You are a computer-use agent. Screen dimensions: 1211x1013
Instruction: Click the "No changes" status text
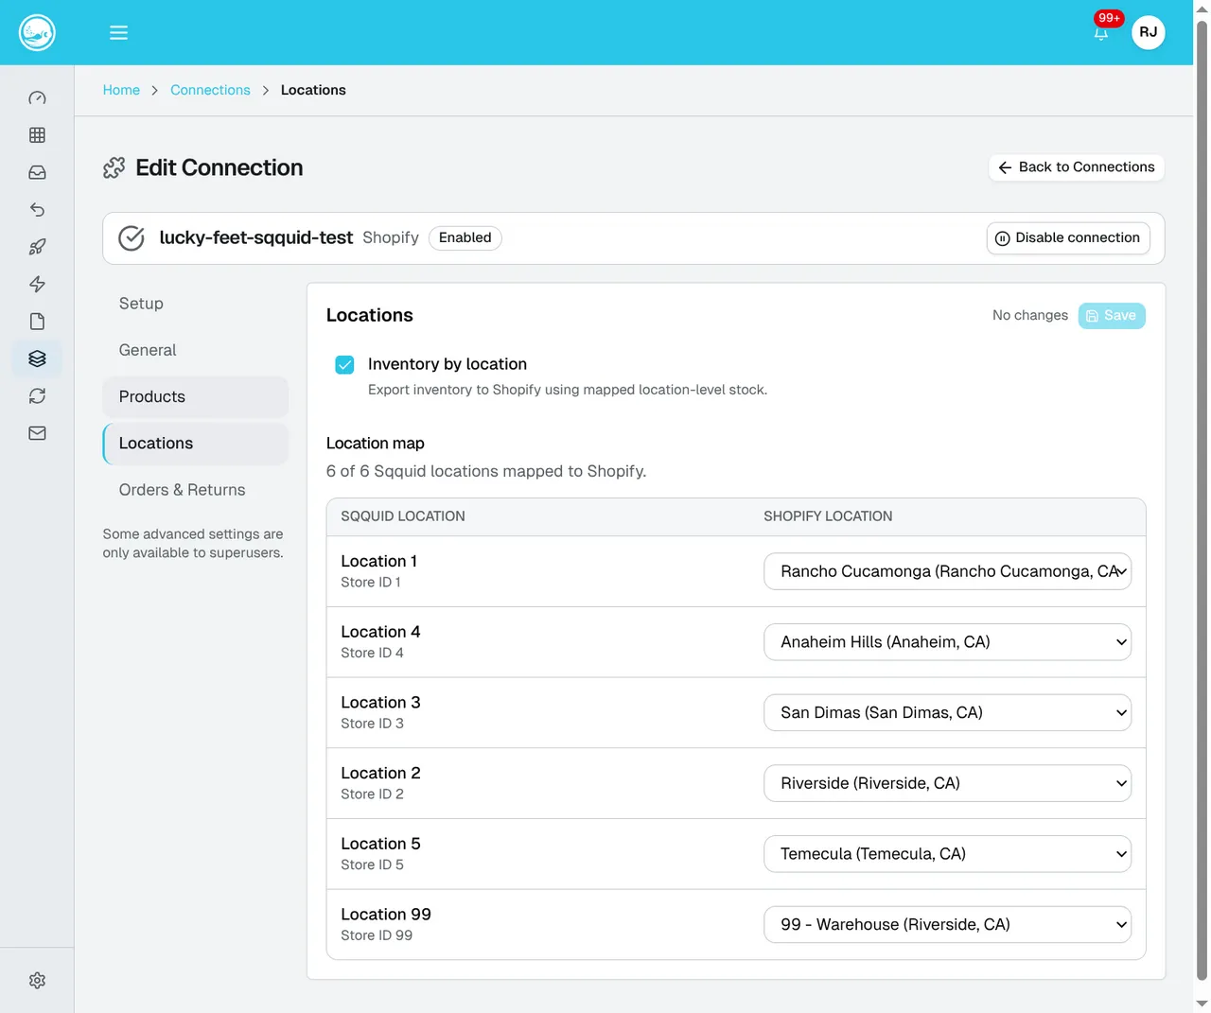pos(1030,316)
